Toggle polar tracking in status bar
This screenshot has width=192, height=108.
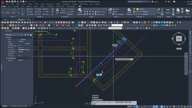145,106
